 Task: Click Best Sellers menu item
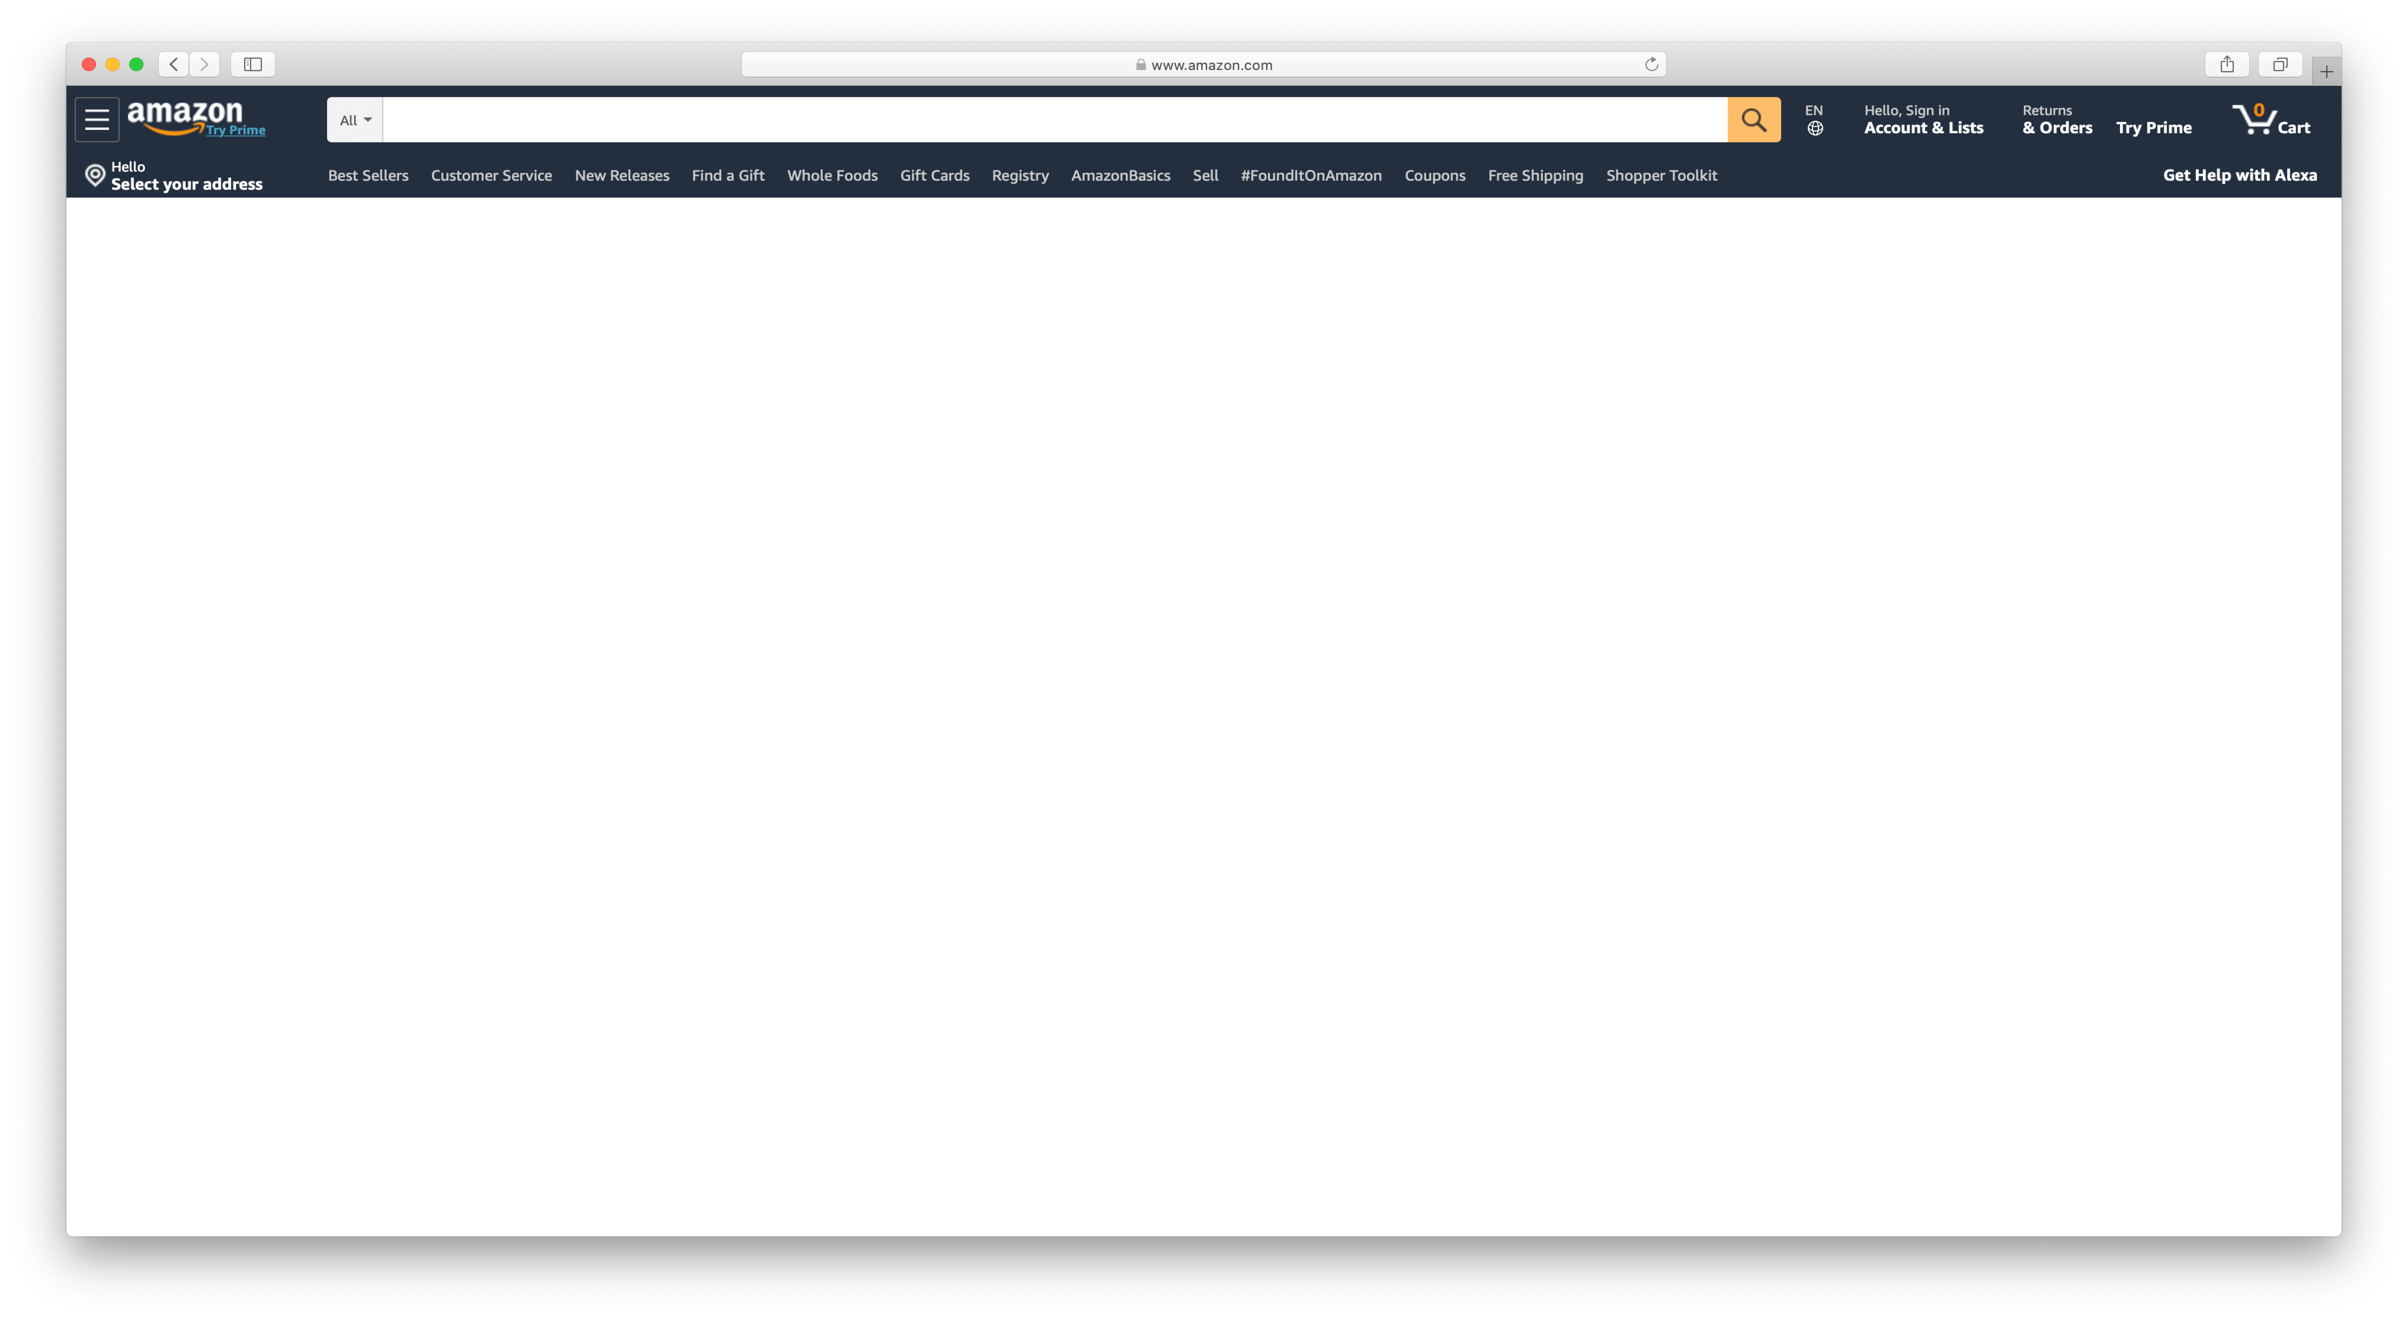[x=369, y=174]
